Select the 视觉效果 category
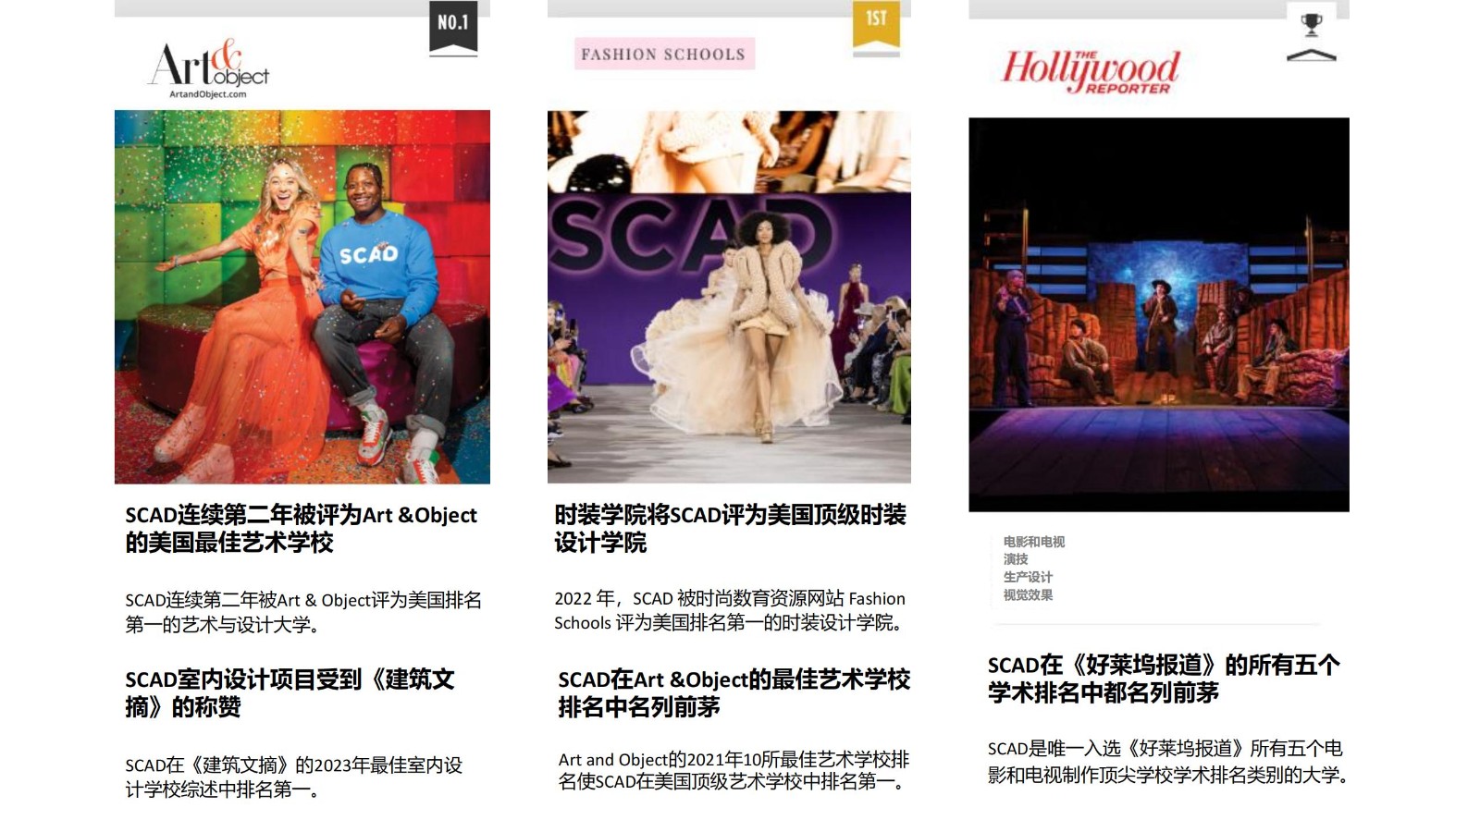This screenshot has height=832, width=1480. tap(1028, 595)
